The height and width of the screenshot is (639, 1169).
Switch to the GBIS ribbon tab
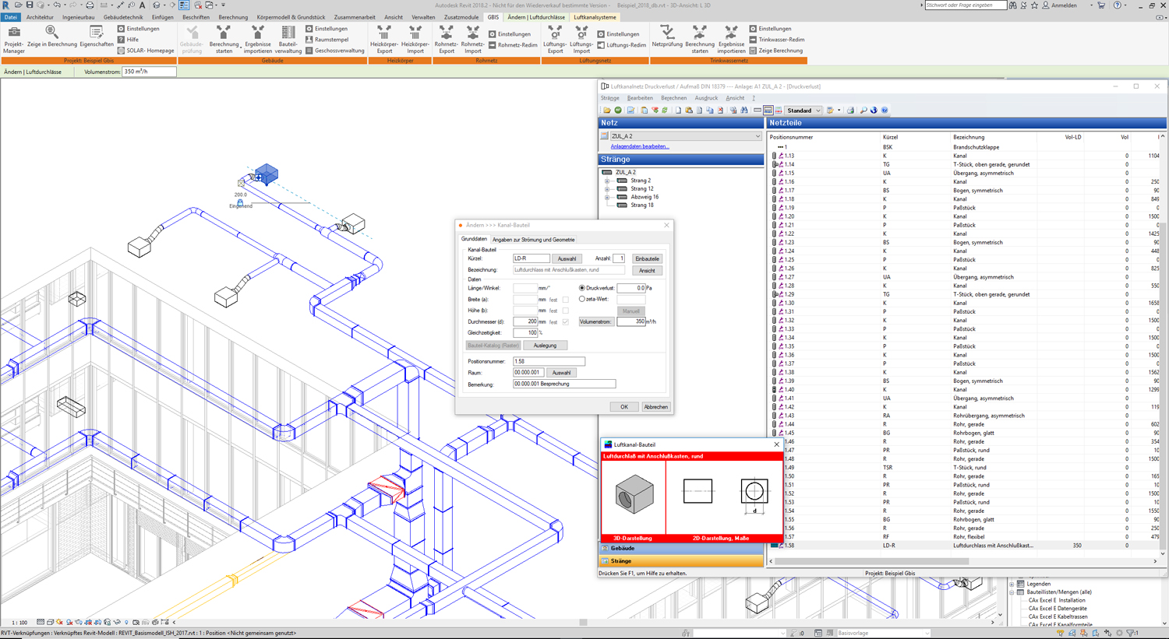[493, 17]
